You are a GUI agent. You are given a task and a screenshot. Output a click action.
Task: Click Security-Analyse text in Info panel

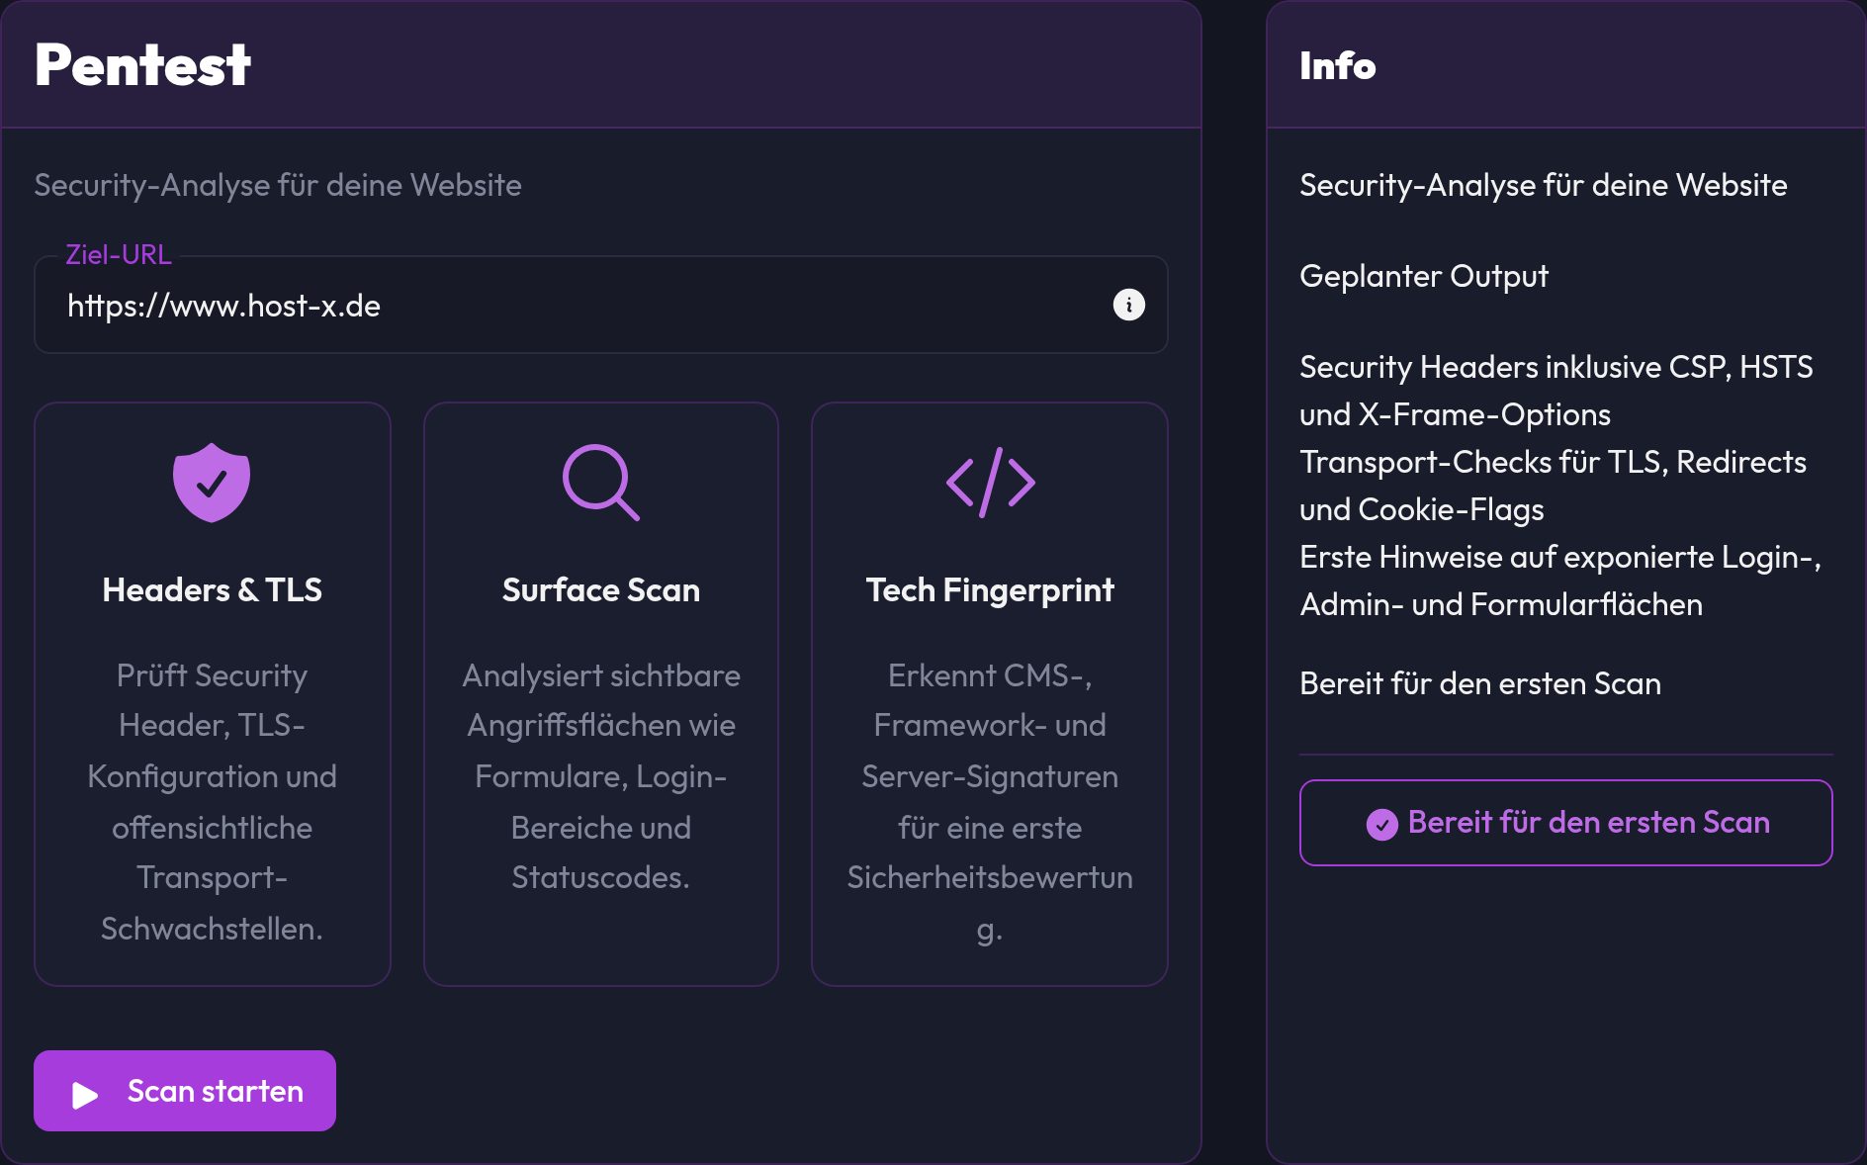pos(1544,185)
